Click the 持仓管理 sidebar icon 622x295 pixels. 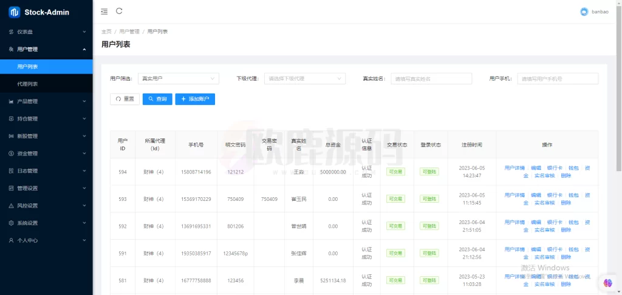pos(11,118)
